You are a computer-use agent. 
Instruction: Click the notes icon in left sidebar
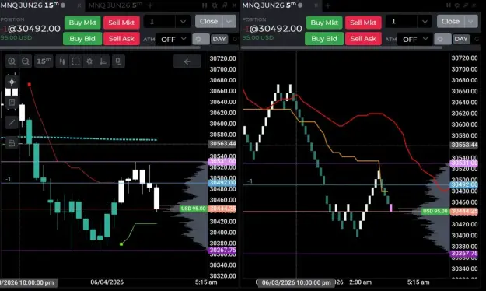(12, 103)
